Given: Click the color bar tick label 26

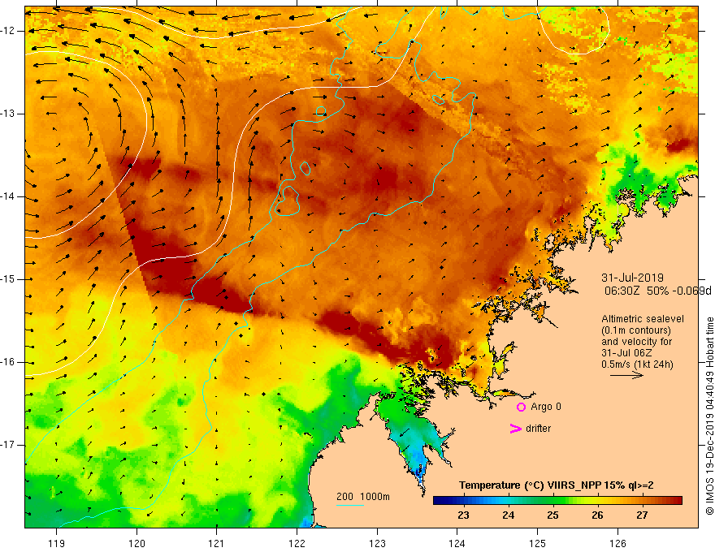Looking at the screenshot, I should 597,515.
